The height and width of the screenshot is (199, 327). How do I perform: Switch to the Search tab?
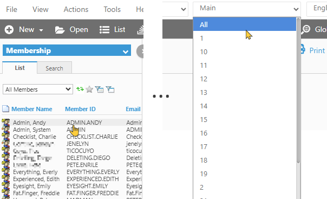[x=55, y=68]
